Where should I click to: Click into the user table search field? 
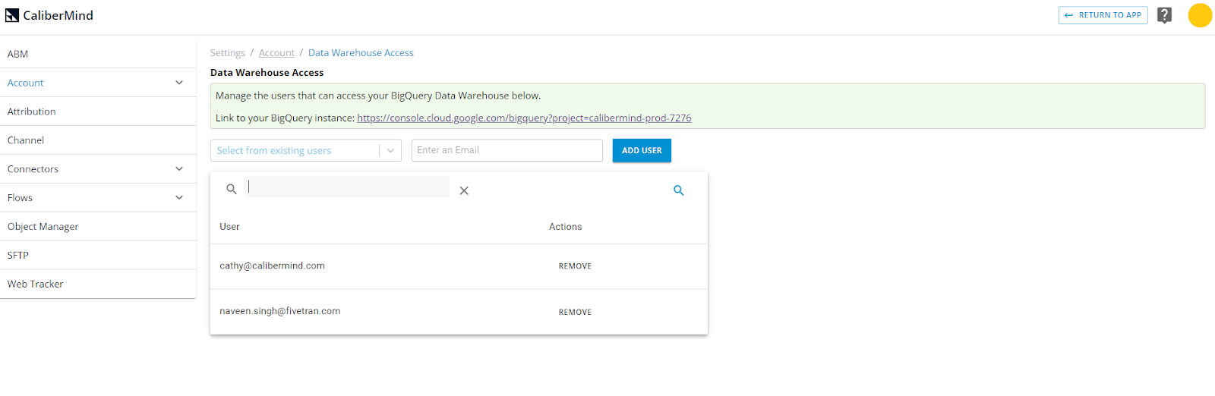347,187
